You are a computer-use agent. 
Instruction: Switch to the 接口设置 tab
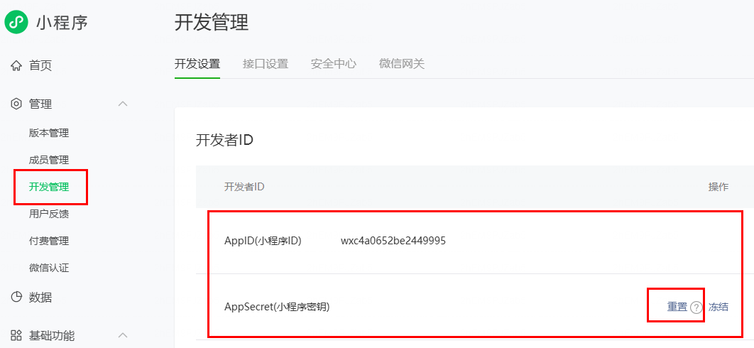[265, 64]
